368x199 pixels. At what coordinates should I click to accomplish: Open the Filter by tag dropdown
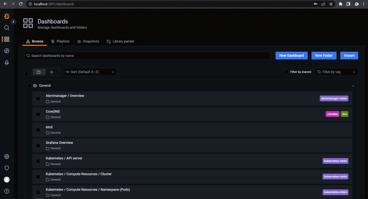(336, 72)
